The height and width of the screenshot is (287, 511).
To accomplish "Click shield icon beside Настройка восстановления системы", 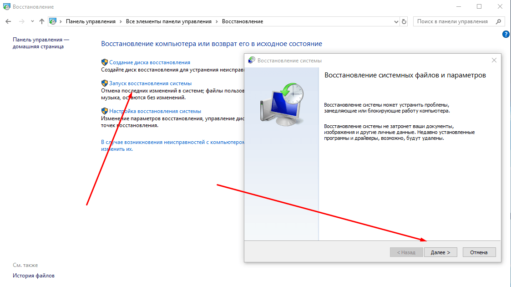I will coord(105,111).
